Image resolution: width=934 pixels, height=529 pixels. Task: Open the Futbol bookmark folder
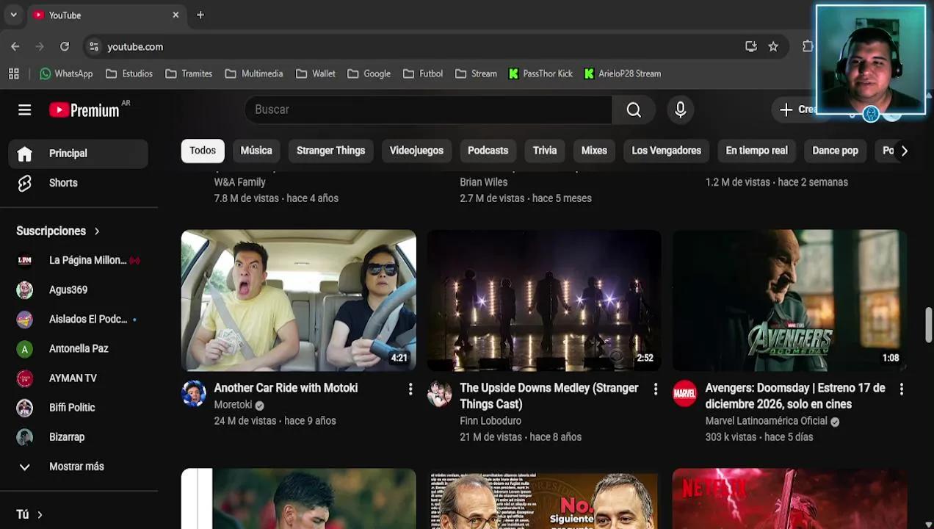pos(423,73)
